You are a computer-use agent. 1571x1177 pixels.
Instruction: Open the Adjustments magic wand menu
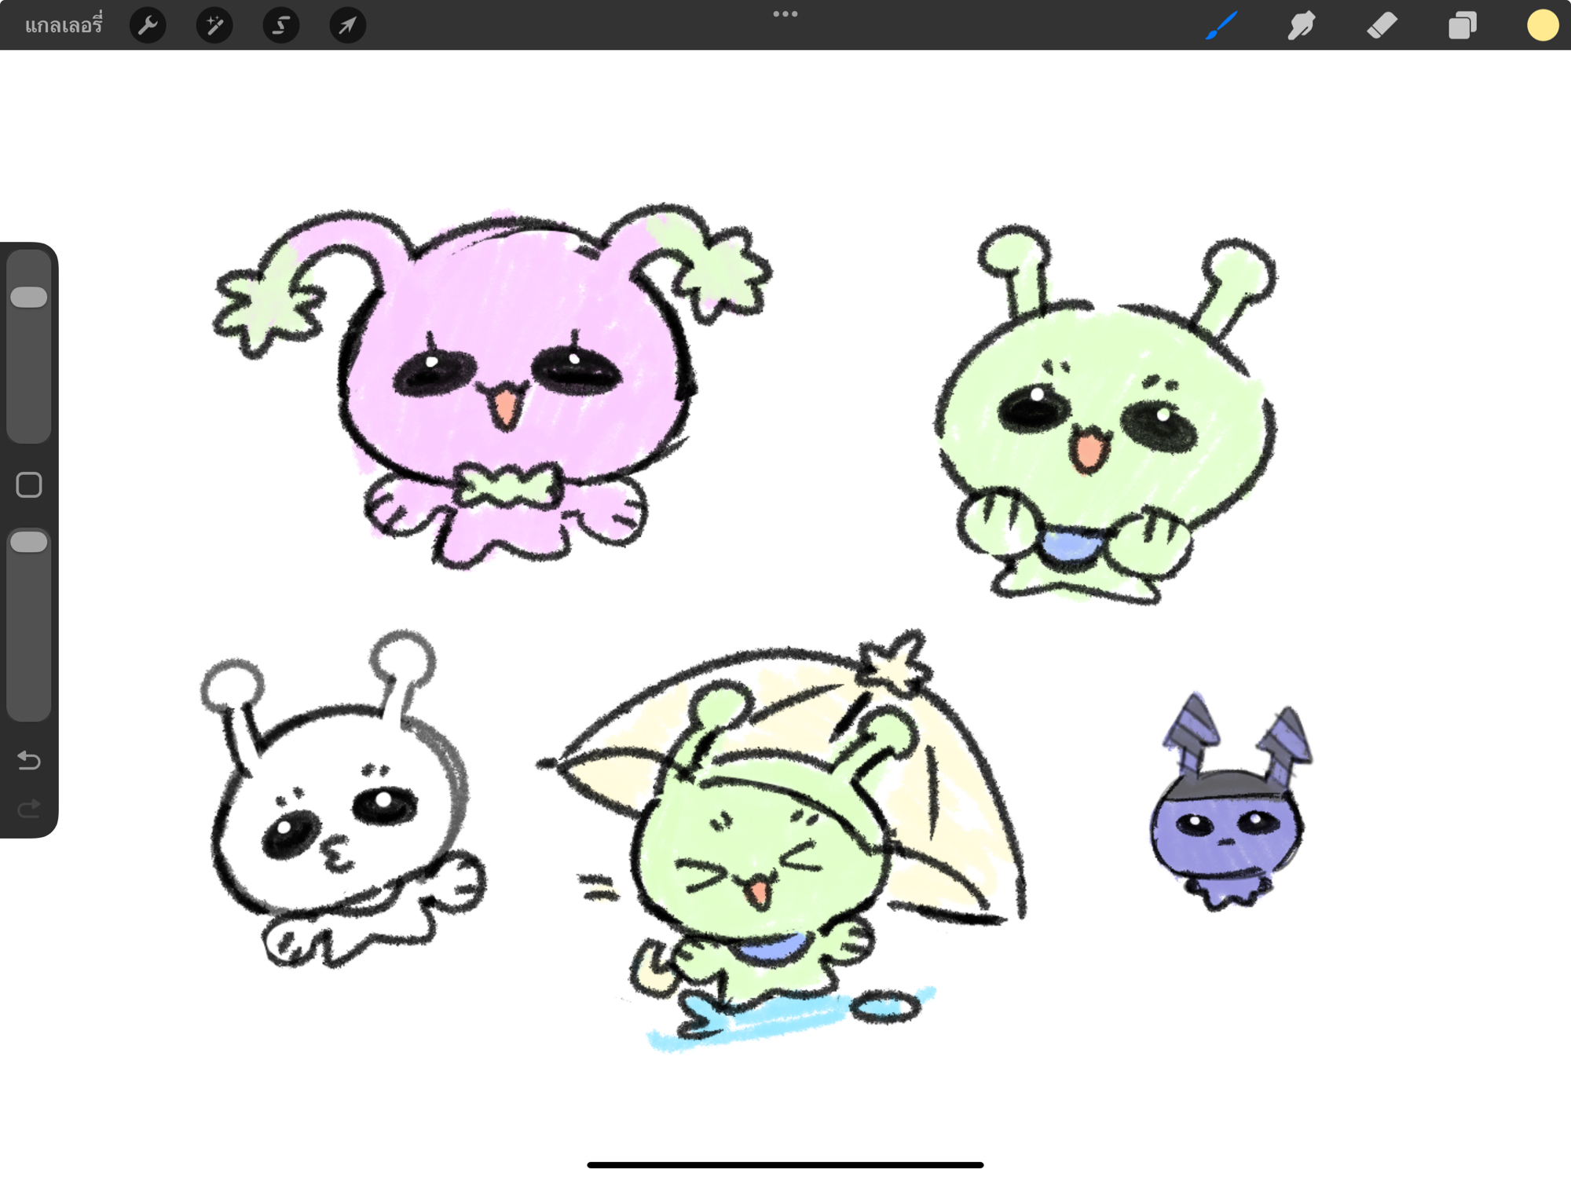coord(214,26)
